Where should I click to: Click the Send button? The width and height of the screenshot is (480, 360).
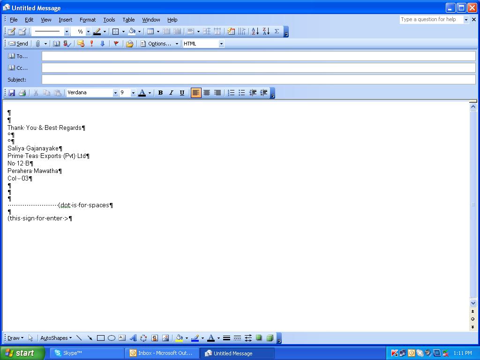coord(18,44)
